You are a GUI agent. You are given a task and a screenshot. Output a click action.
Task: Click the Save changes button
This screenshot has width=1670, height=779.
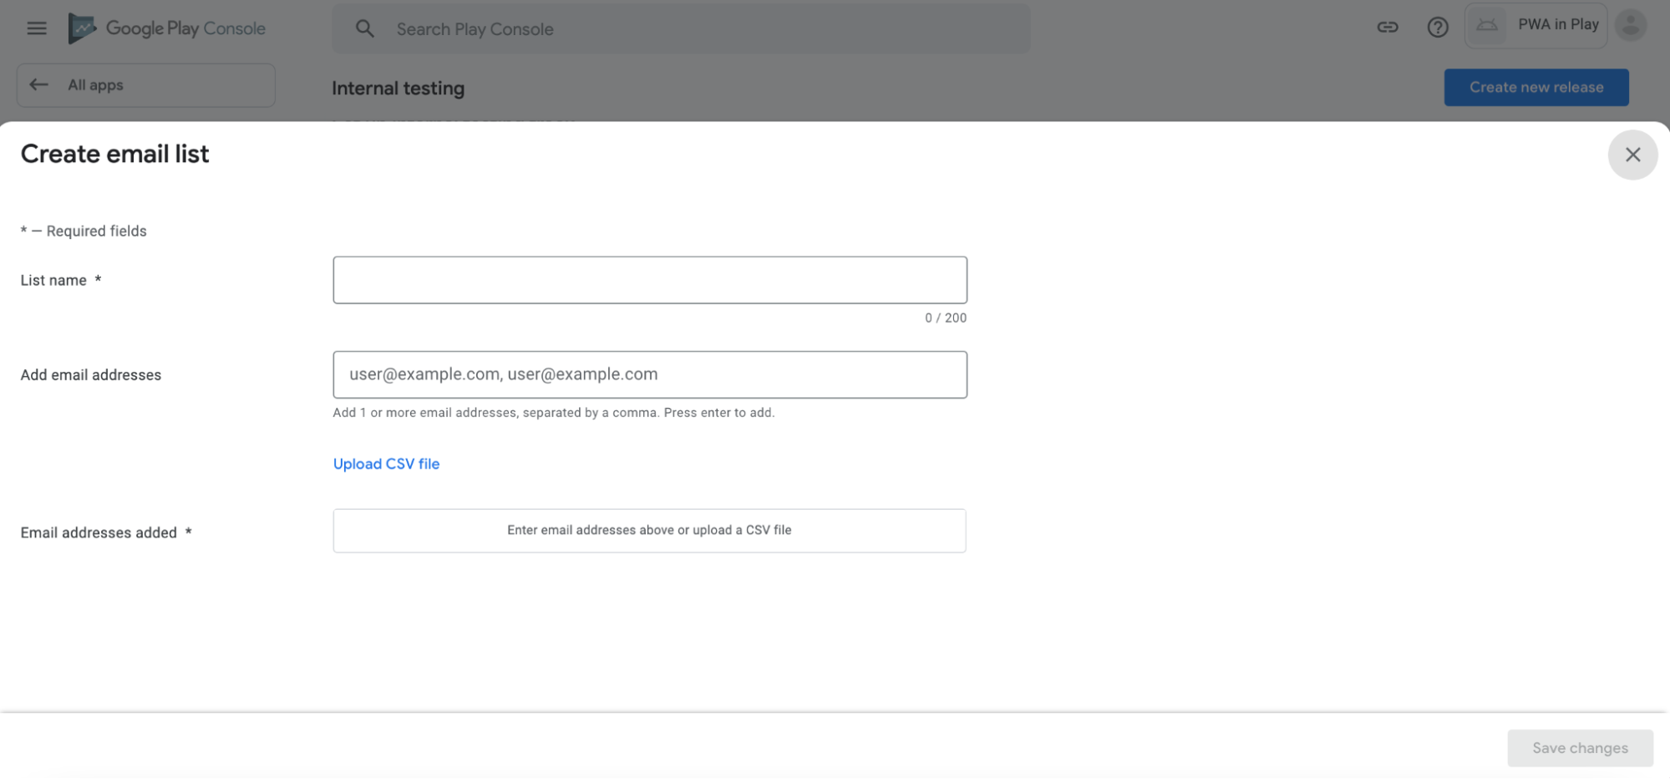pyautogui.click(x=1579, y=747)
